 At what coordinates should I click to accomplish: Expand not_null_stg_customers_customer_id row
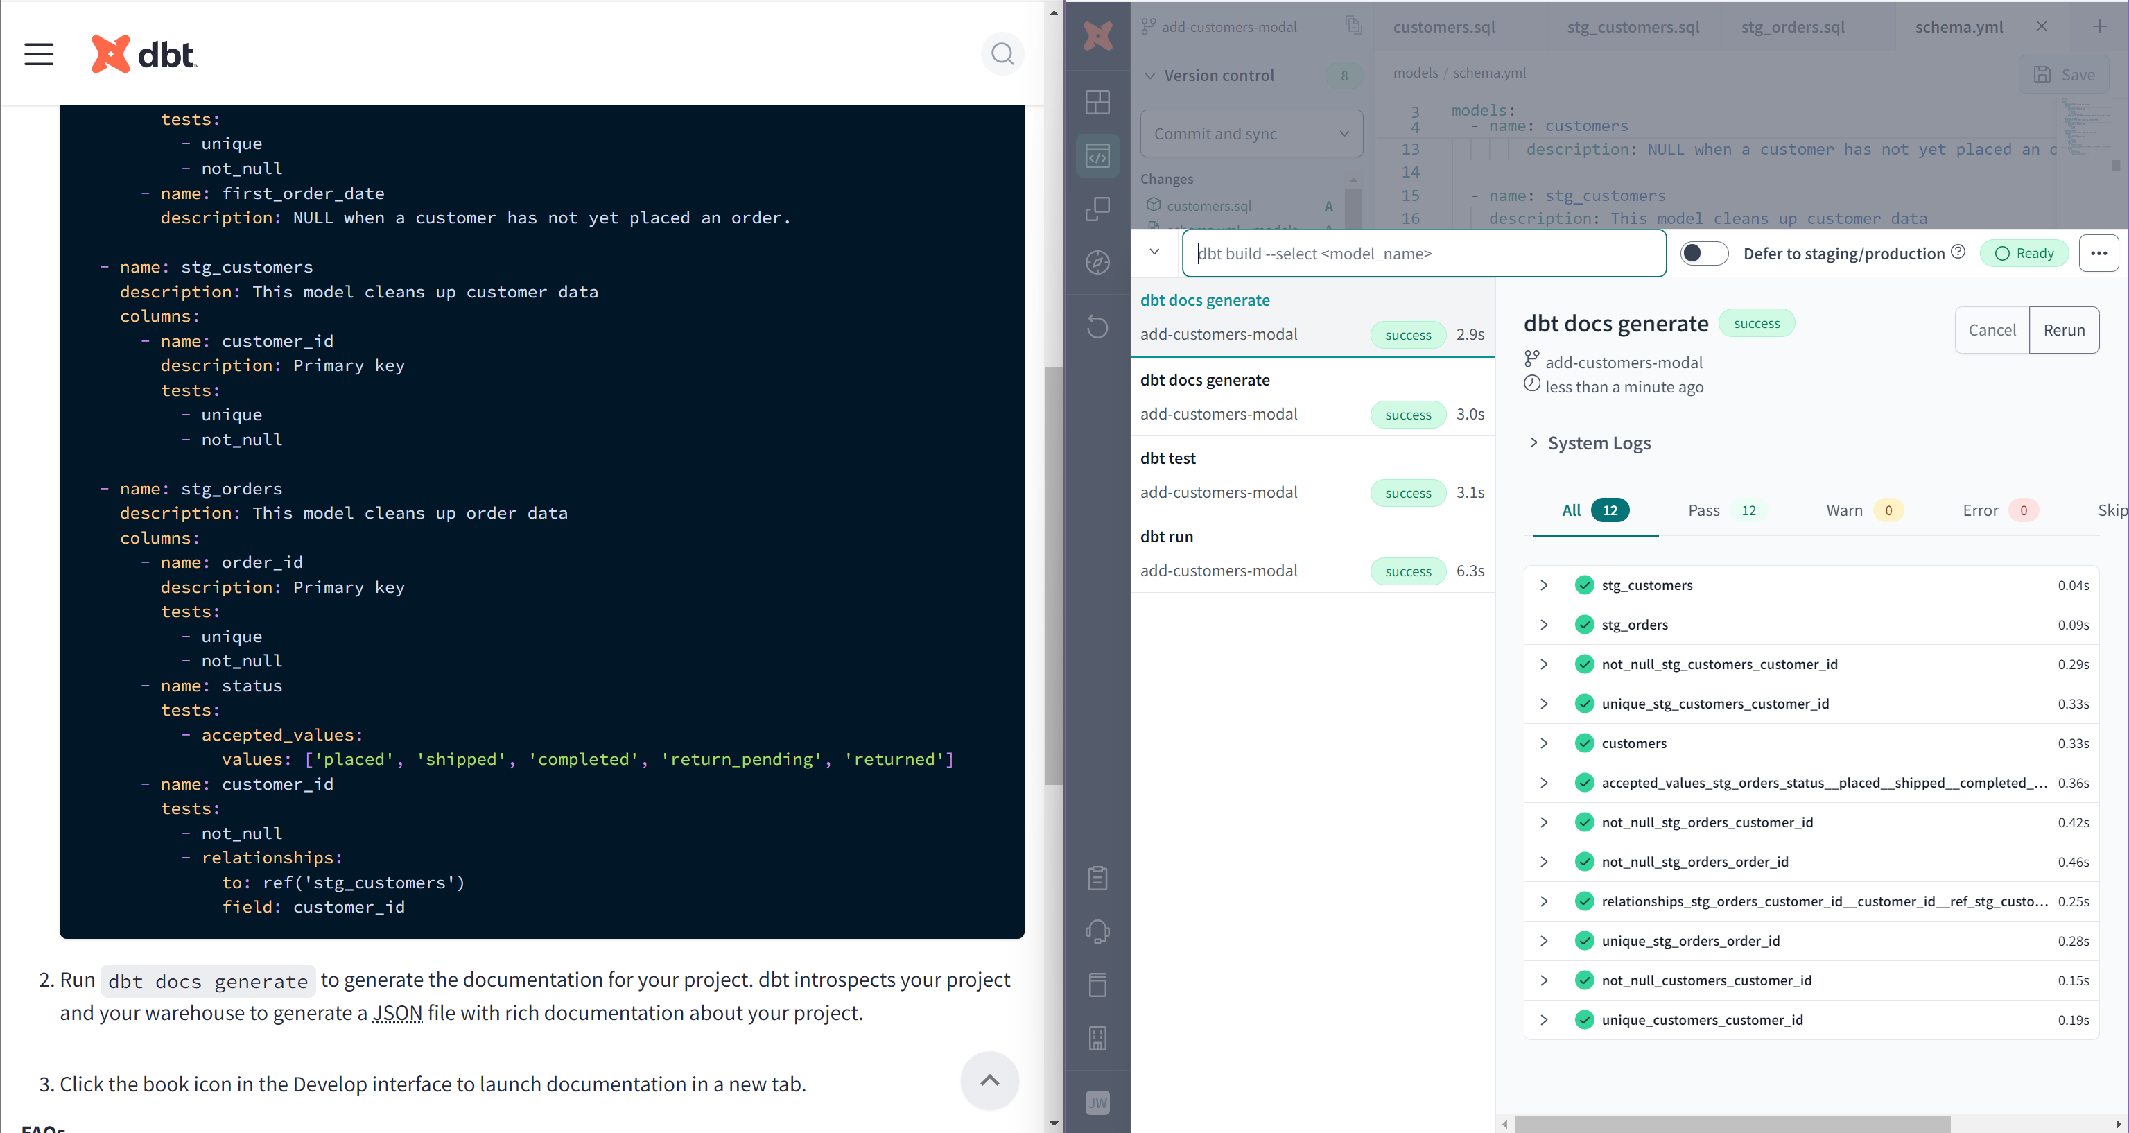[1543, 664]
